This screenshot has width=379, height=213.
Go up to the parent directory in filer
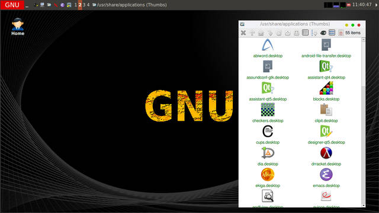[252, 33]
